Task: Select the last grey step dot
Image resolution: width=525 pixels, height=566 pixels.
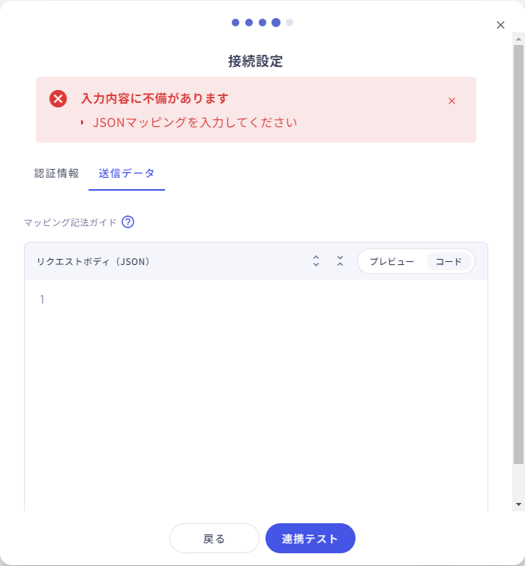Action: click(x=289, y=23)
